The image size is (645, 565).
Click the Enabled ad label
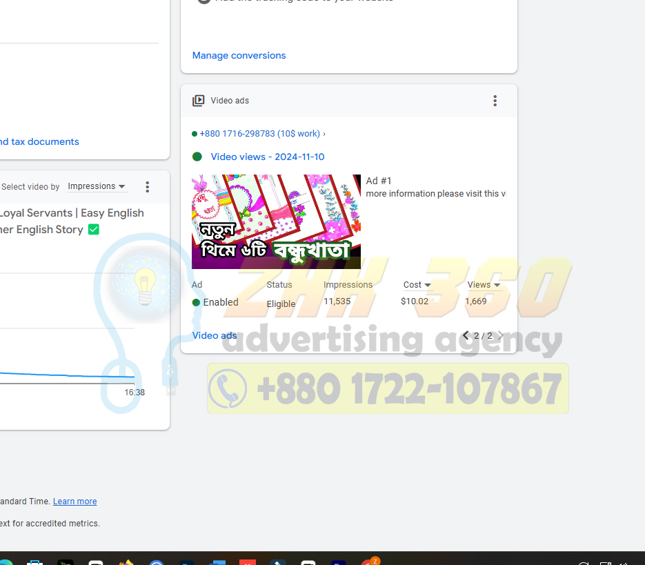click(221, 302)
